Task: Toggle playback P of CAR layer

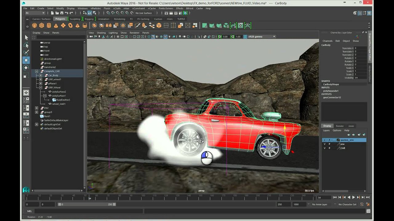Action: (x=329, y=148)
